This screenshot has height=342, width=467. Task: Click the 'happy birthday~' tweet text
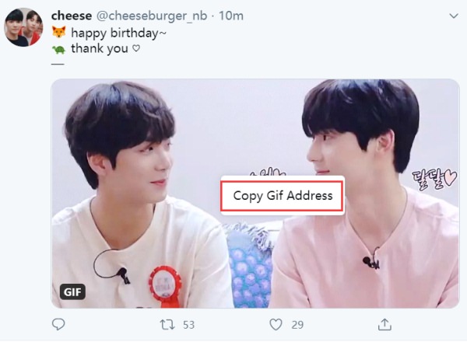tap(118, 33)
